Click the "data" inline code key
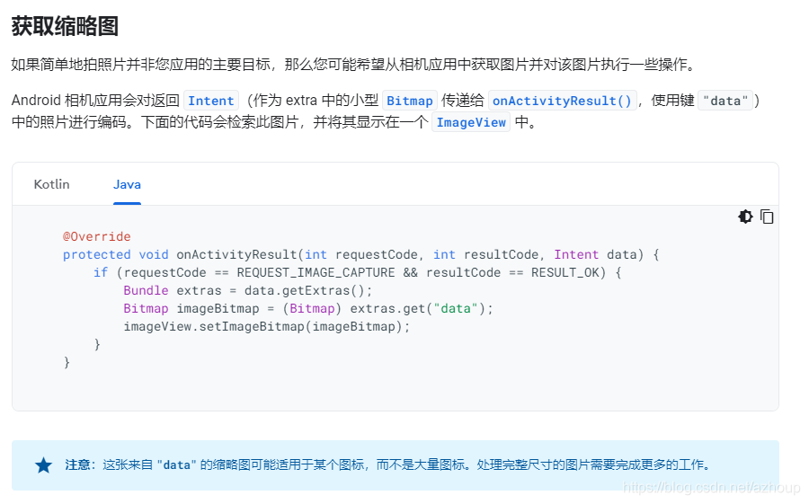Screen dimensions: 809x504 725,101
